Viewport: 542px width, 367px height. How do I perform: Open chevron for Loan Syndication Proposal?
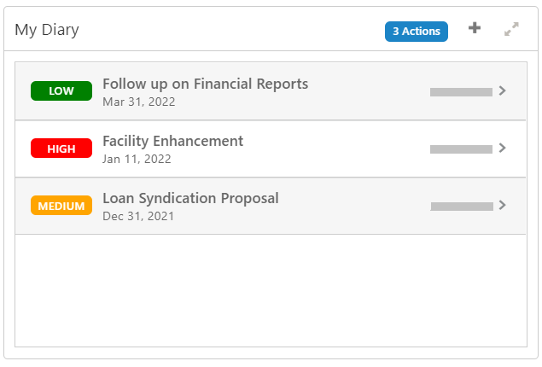pyautogui.click(x=503, y=205)
